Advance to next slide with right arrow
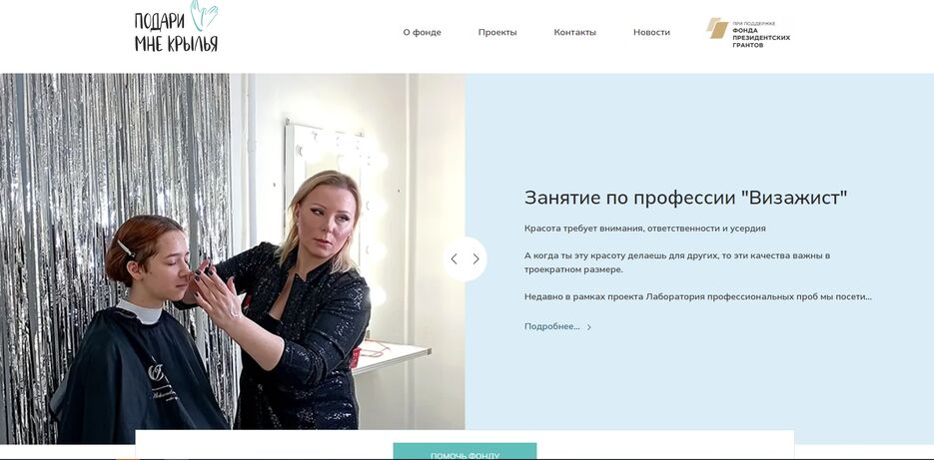The height and width of the screenshot is (460, 934). (x=475, y=258)
